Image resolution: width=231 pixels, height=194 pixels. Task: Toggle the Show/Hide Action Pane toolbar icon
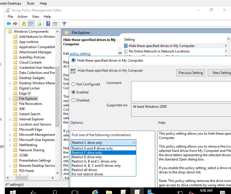click(x=55, y=23)
